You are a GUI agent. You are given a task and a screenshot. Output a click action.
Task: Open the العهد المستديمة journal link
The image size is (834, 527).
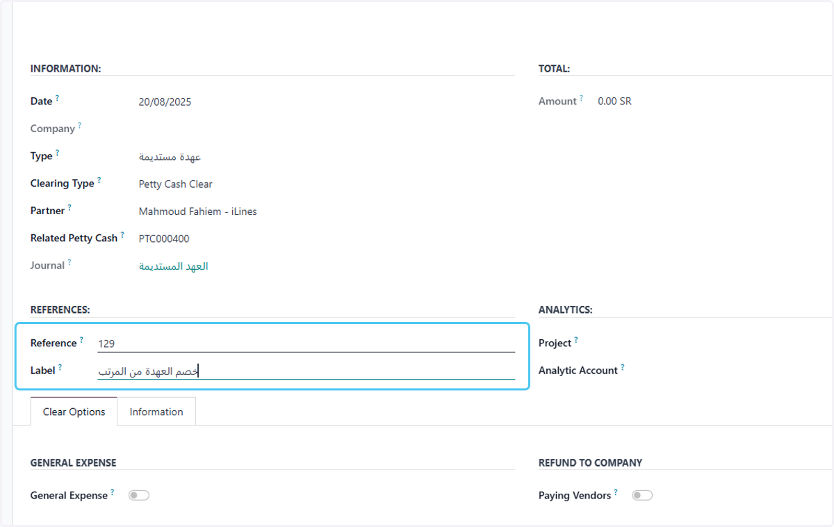click(174, 266)
